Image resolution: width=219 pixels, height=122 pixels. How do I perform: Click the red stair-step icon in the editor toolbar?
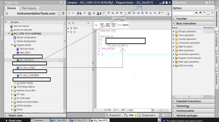coord(155,13)
